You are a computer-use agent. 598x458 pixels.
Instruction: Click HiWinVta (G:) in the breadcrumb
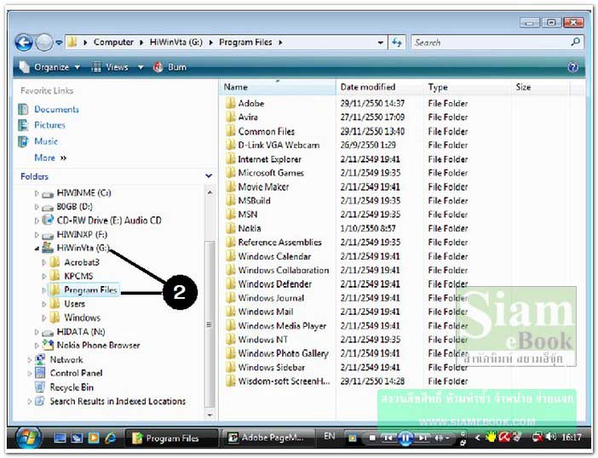(x=175, y=43)
